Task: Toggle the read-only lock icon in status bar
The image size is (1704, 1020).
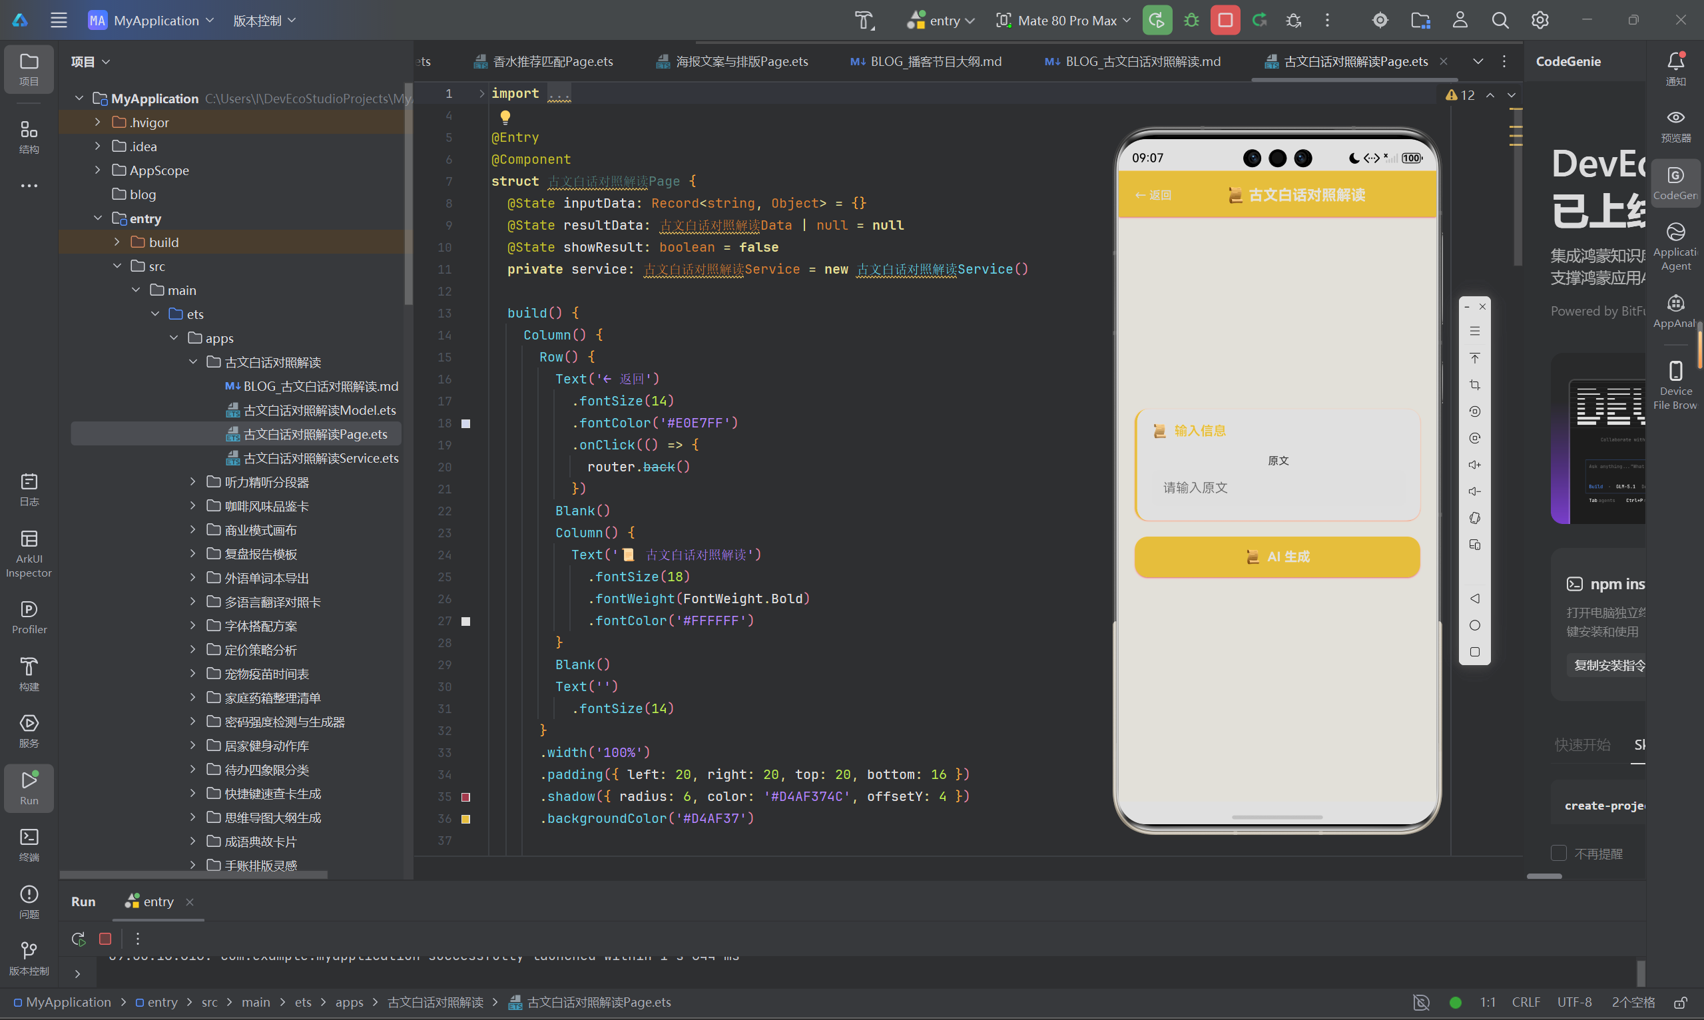Action: [1680, 1002]
